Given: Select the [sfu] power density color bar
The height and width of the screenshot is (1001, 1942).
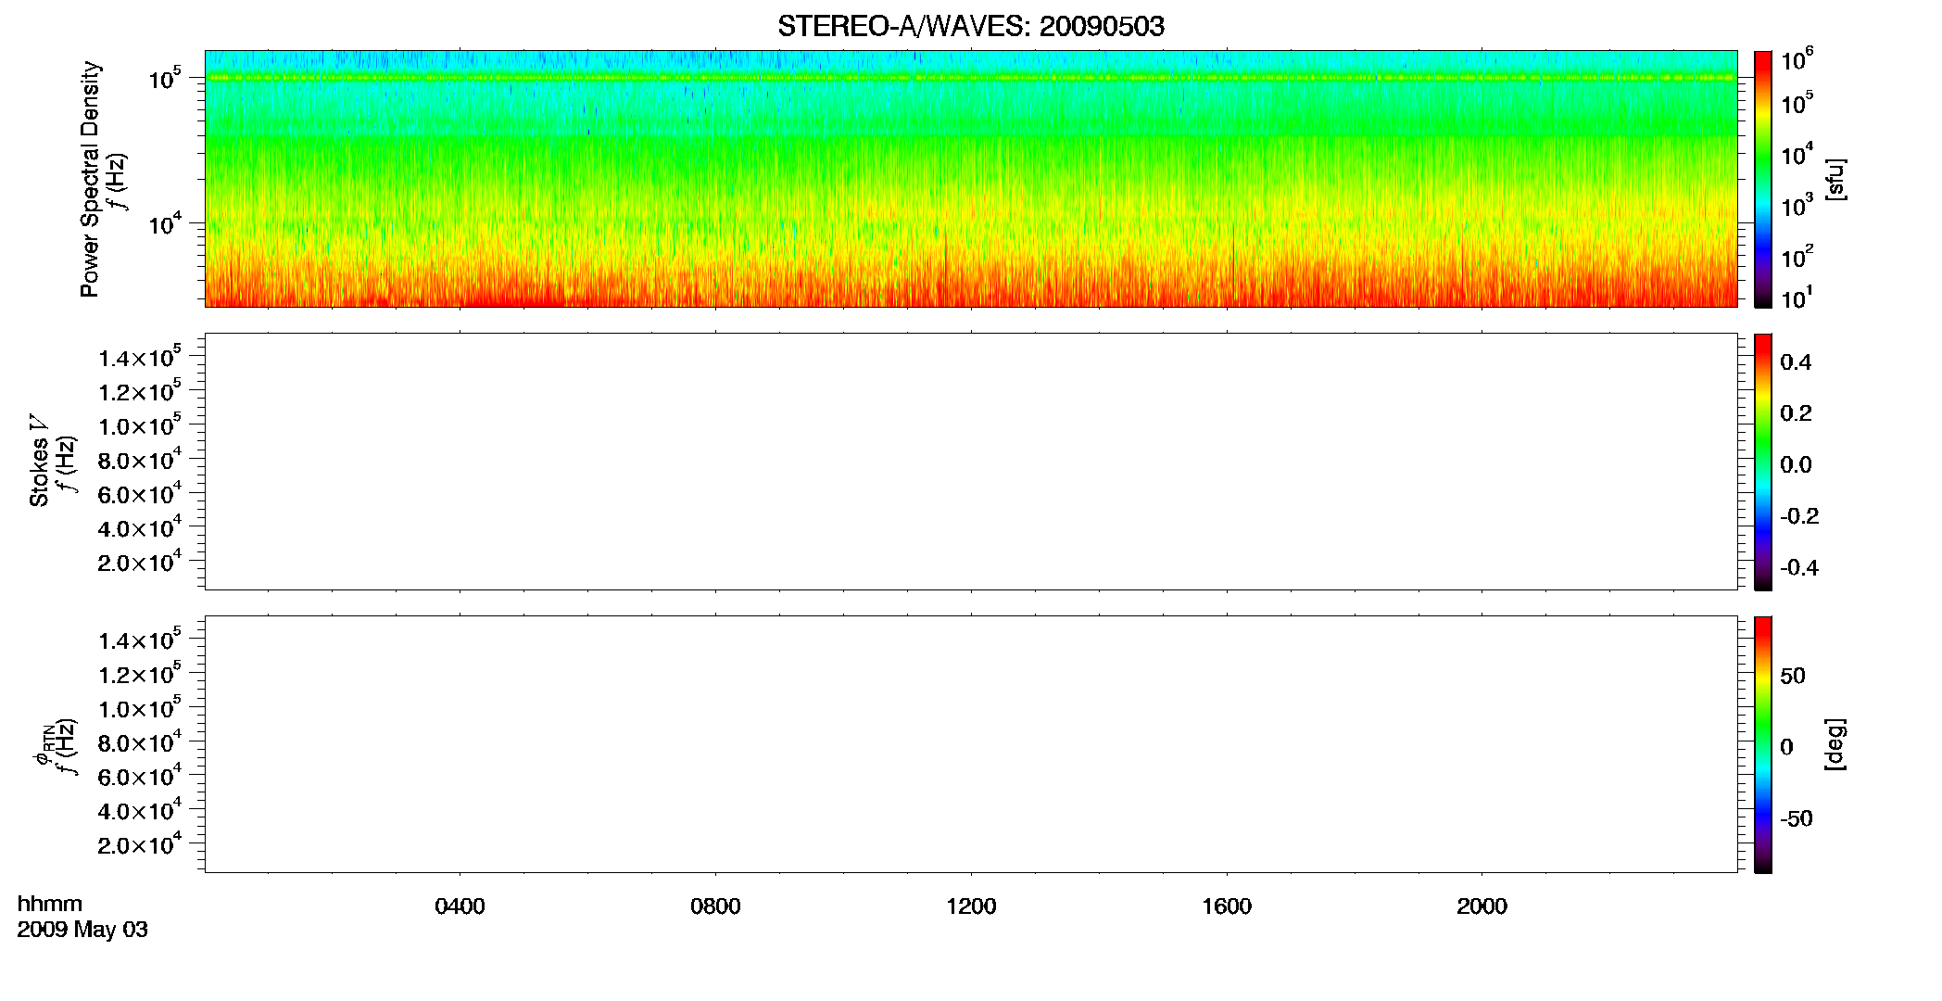Looking at the screenshot, I should click(x=1762, y=179).
